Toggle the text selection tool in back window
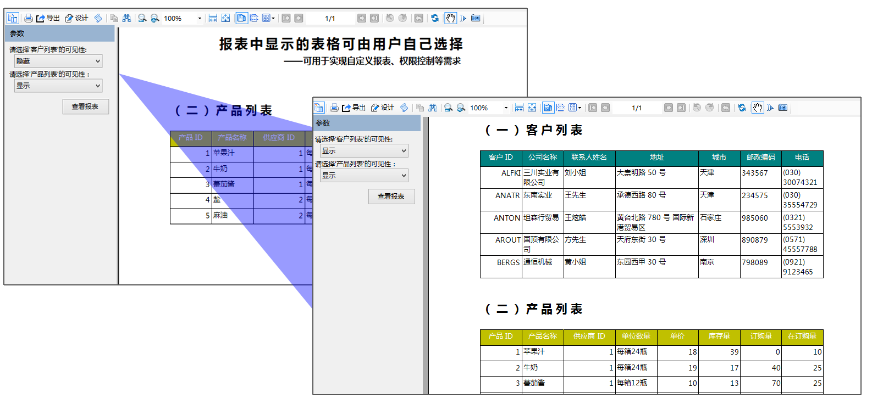This screenshot has width=872, height=404. pyautogui.click(x=463, y=18)
